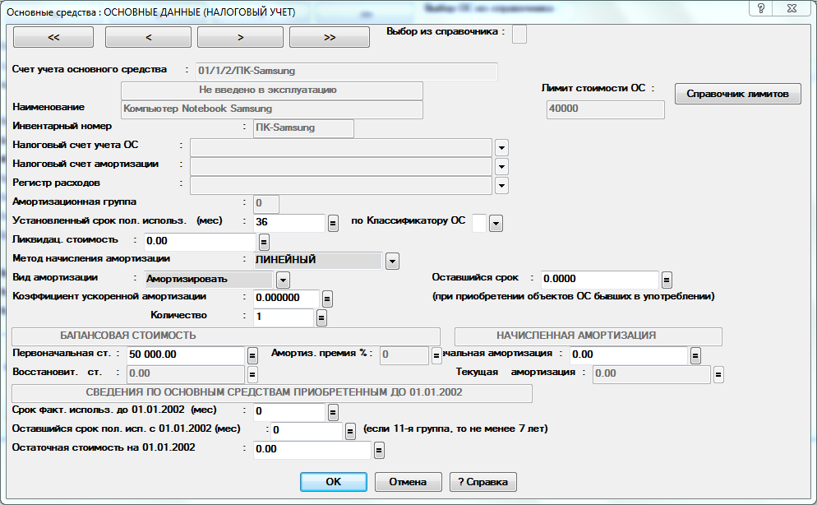Image resolution: width=817 pixels, height=505 pixels.
Task: Toggle the Выбор из справочника checkbox
Action: coord(519,34)
